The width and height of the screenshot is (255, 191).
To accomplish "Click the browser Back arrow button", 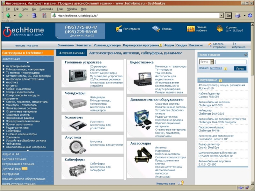I will (x=7, y=15).
